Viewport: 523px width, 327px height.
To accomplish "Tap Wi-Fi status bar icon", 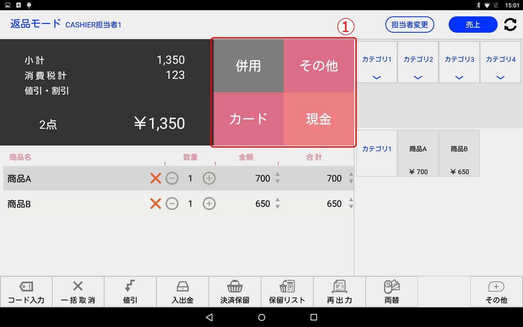I will [x=487, y=5].
